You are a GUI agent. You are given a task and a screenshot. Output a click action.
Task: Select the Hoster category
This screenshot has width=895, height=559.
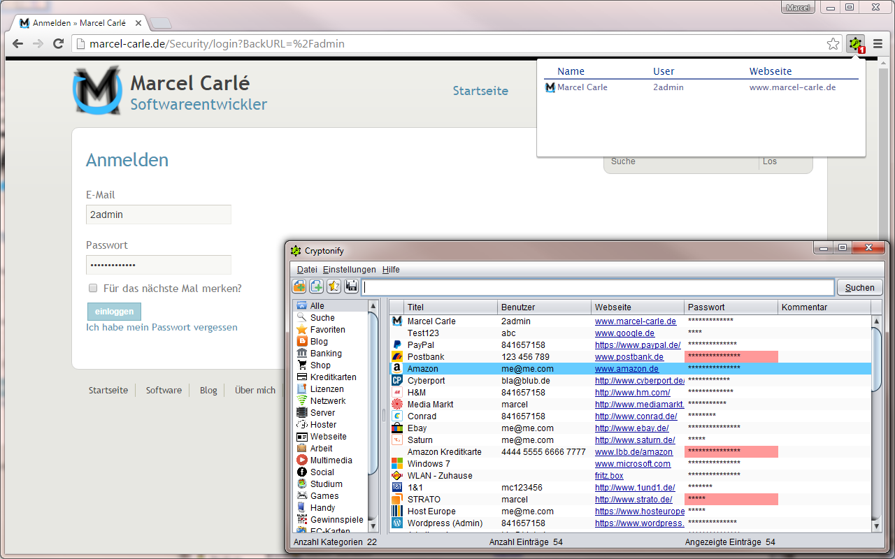click(x=323, y=425)
